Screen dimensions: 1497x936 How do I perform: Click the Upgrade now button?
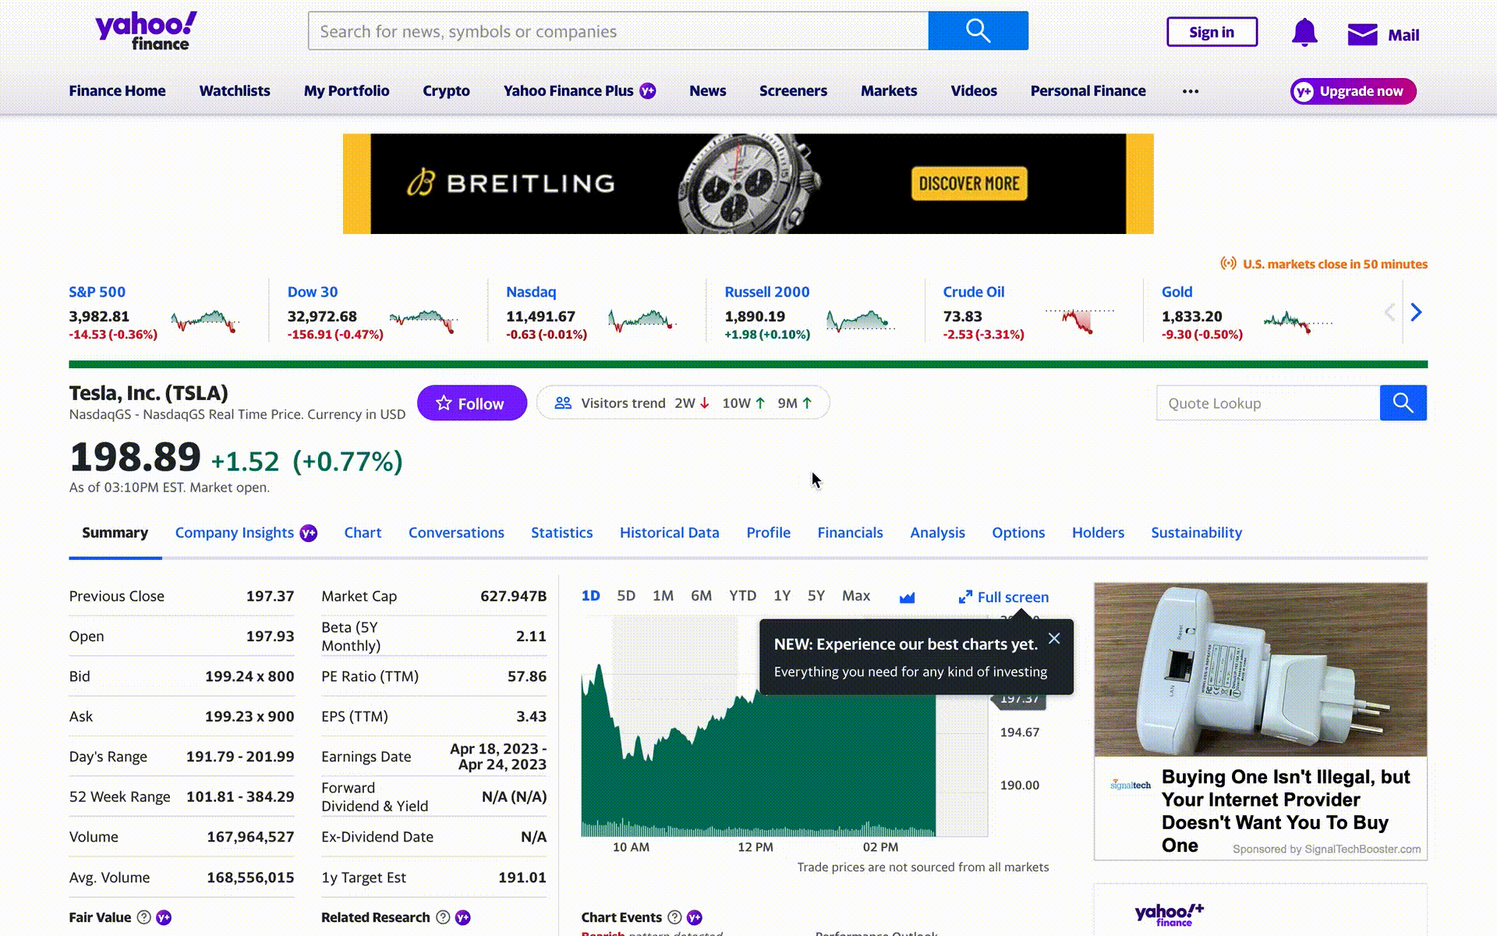1353,91
